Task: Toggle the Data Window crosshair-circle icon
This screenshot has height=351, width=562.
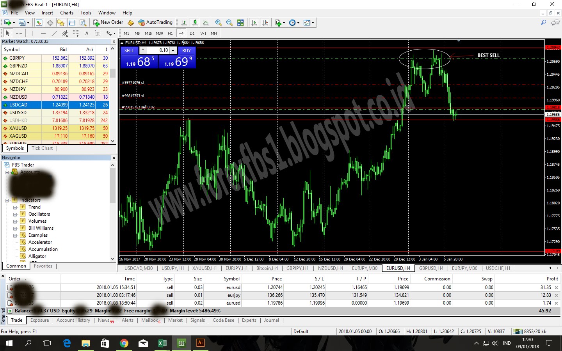Action: pyautogui.click(x=50, y=23)
